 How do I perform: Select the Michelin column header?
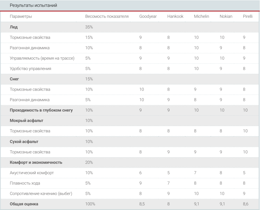click(202, 16)
